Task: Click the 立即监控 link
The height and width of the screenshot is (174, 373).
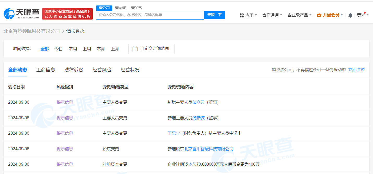Action: [356, 70]
